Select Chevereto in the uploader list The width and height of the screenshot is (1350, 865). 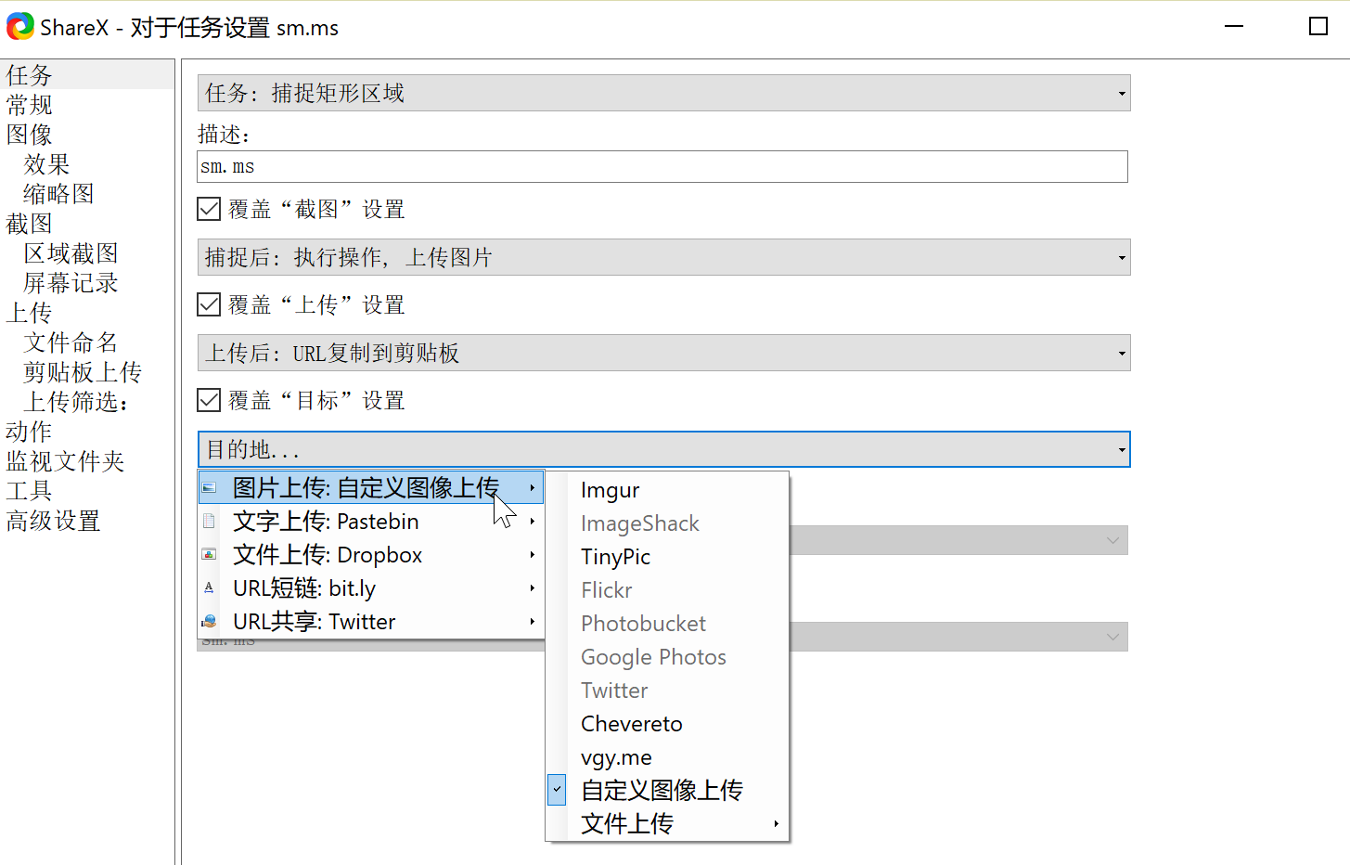[x=632, y=724]
